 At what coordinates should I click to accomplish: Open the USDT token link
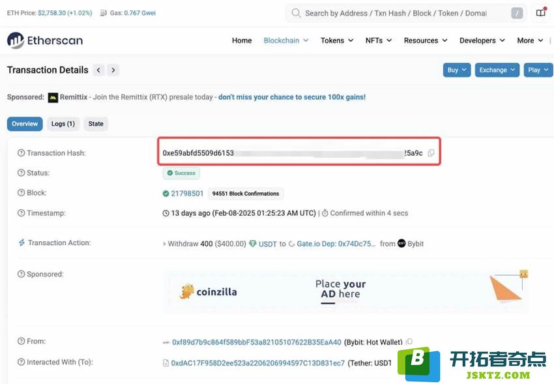267,244
